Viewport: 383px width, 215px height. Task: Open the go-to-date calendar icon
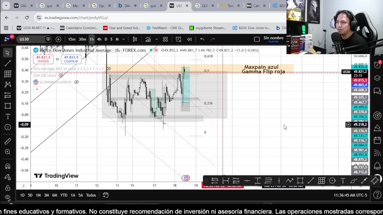(106, 195)
